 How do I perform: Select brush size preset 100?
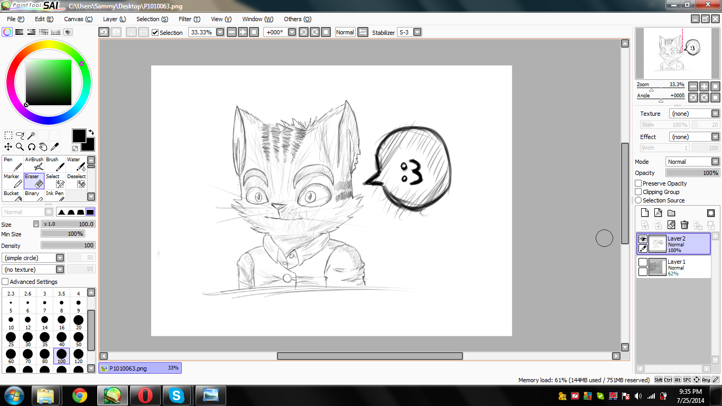[x=61, y=356]
